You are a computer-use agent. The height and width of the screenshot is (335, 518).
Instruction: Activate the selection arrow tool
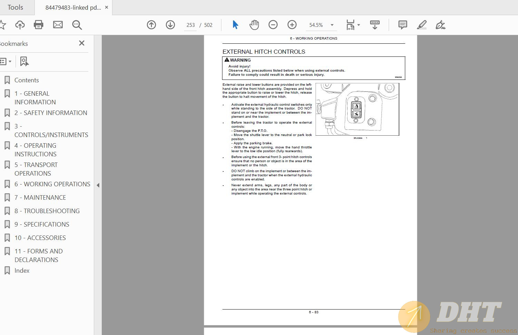[235, 25]
